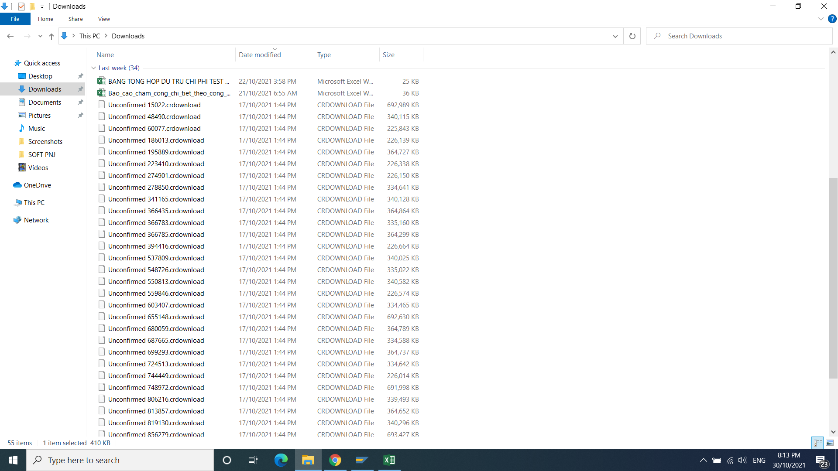Click the taskbar search box
The height and width of the screenshot is (471, 838).
pos(120,460)
